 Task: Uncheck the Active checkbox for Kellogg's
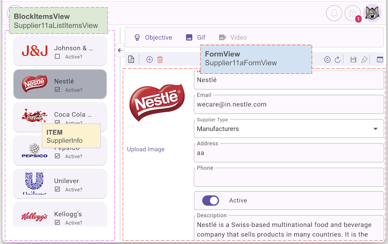pos(57,223)
